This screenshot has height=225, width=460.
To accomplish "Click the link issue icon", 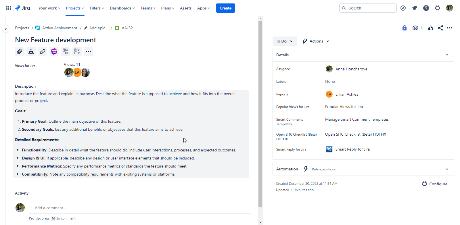I will point(43,51).
